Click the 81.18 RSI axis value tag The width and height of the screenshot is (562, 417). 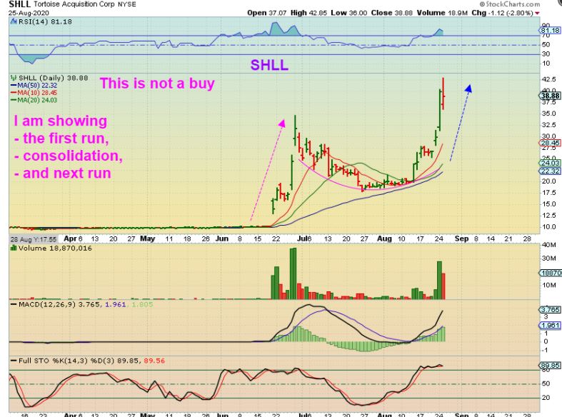(550, 31)
